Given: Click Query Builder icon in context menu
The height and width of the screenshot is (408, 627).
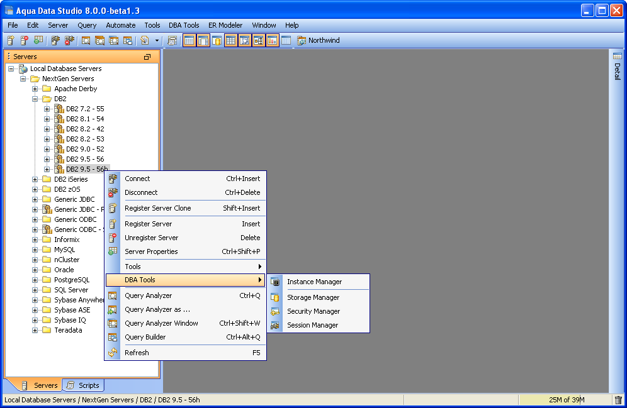Looking at the screenshot, I should pos(113,338).
